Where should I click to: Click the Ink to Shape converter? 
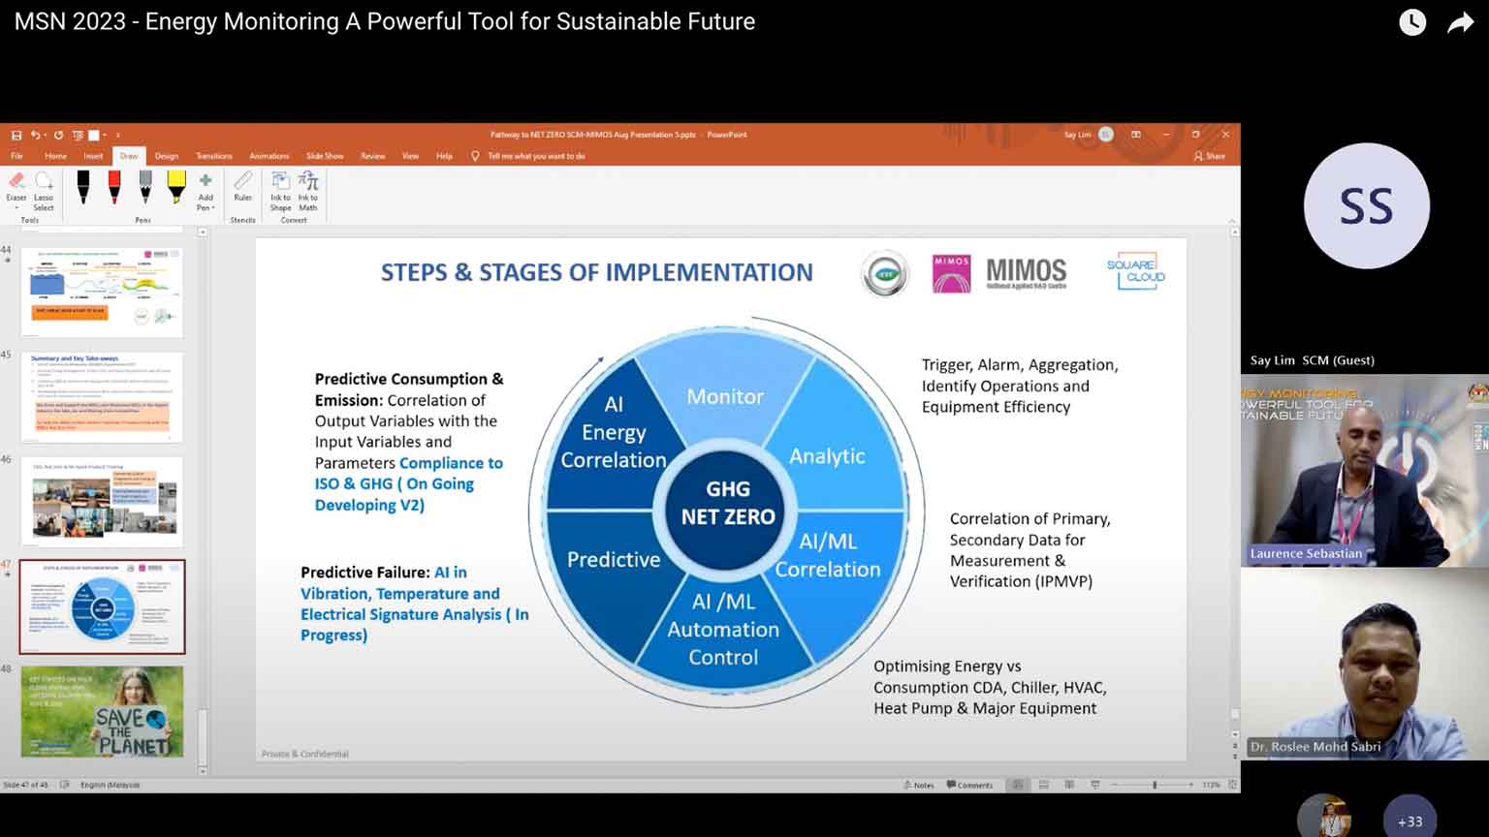pos(280,187)
